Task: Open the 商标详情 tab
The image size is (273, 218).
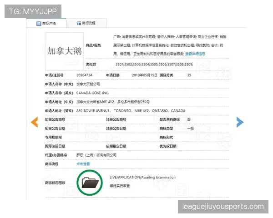Action: tap(46, 23)
